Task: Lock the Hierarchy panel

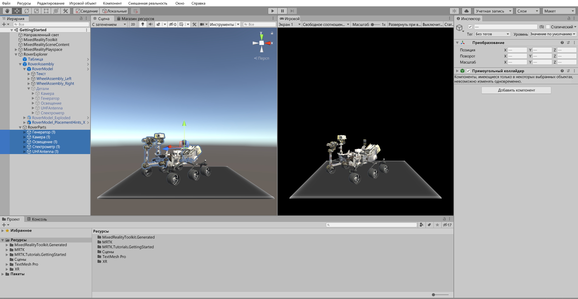Action: tap(81, 19)
